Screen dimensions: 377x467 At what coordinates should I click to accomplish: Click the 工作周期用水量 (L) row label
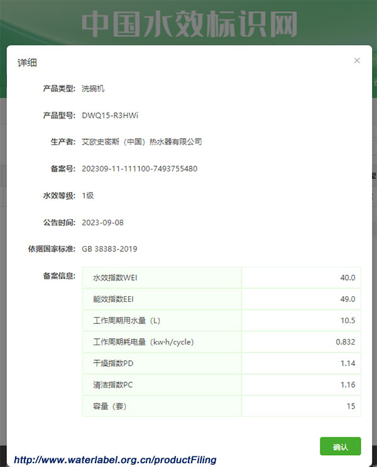[127, 321]
